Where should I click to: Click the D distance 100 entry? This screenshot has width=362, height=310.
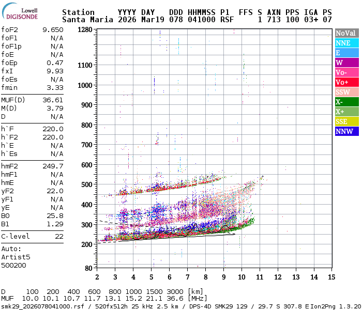[x=32, y=291]
